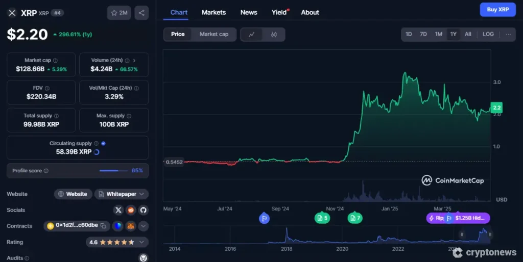Viewport: 523px width, 262px height.
Task: Set chart range to 1Y
Action: 454,34
